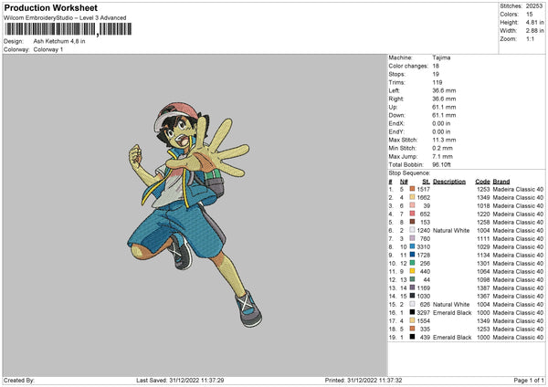Select the height value 4.81 in
This screenshot has height=387, width=548.
[x=534, y=22]
